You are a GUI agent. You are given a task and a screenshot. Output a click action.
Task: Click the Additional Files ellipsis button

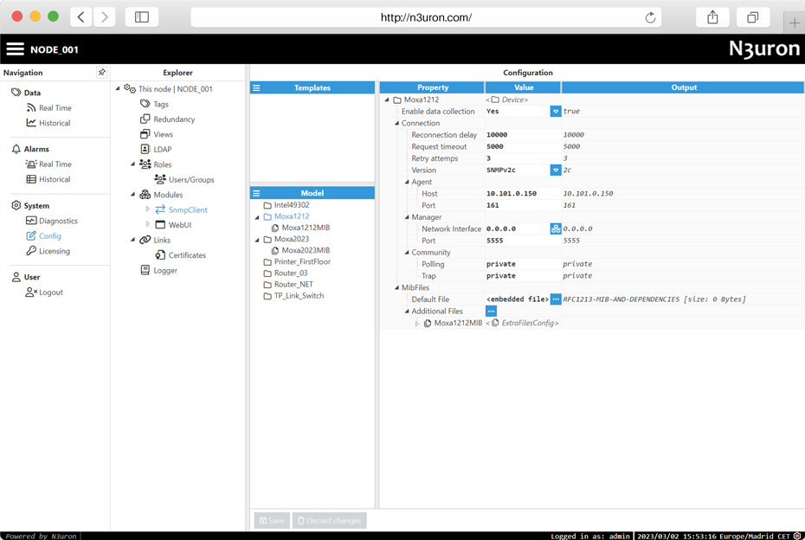(x=491, y=312)
